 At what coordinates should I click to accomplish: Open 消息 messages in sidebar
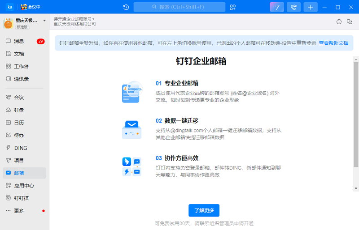[x=25, y=41]
